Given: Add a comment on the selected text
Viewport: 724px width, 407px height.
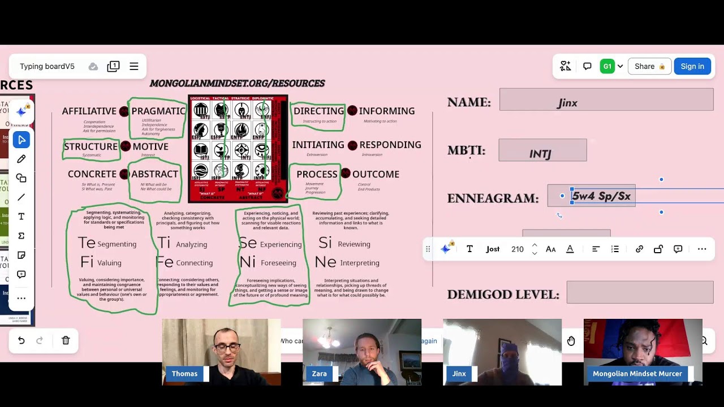Looking at the screenshot, I should pos(678,249).
